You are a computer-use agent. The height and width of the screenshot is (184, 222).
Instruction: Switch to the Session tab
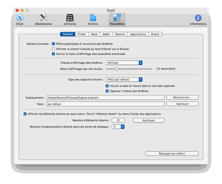[x=120, y=34]
